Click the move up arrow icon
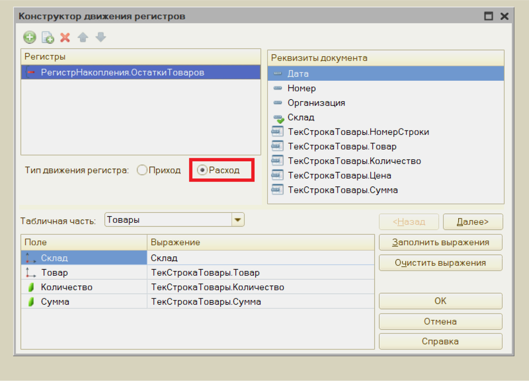The width and height of the screenshot is (529, 381). (x=83, y=37)
